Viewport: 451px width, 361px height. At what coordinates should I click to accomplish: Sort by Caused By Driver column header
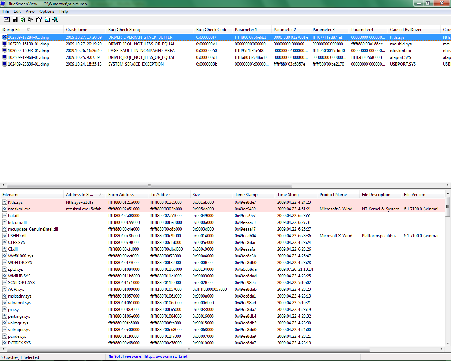click(414, 30)
